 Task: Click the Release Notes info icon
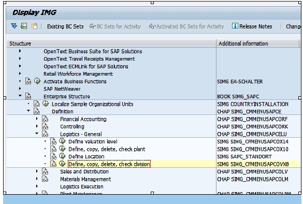(235, 26)
